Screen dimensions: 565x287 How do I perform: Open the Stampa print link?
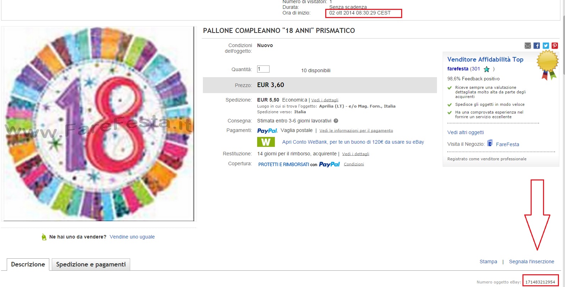click(488, 262)
